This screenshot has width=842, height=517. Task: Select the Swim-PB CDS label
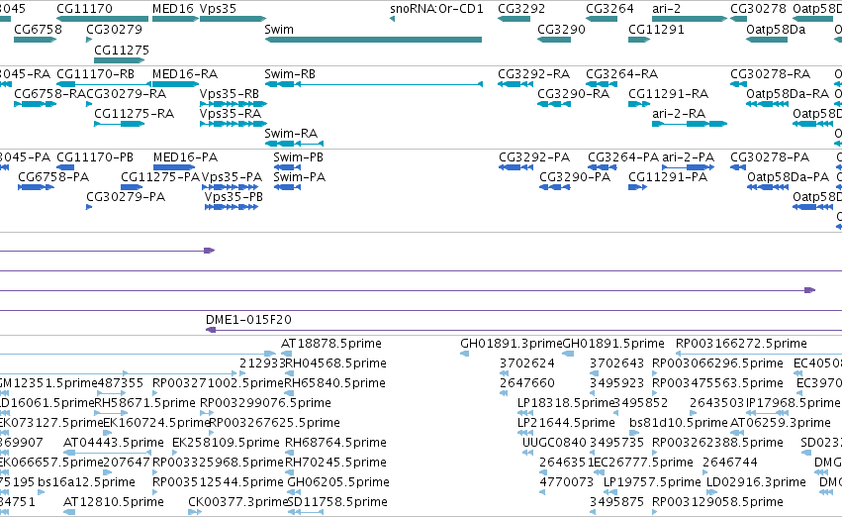pos(298,156)
